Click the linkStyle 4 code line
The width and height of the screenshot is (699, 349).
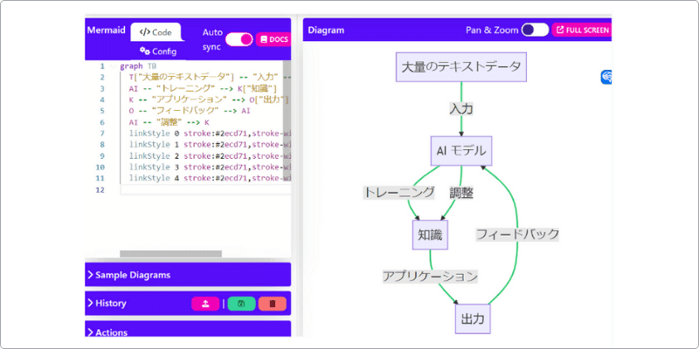click(210, 178)
